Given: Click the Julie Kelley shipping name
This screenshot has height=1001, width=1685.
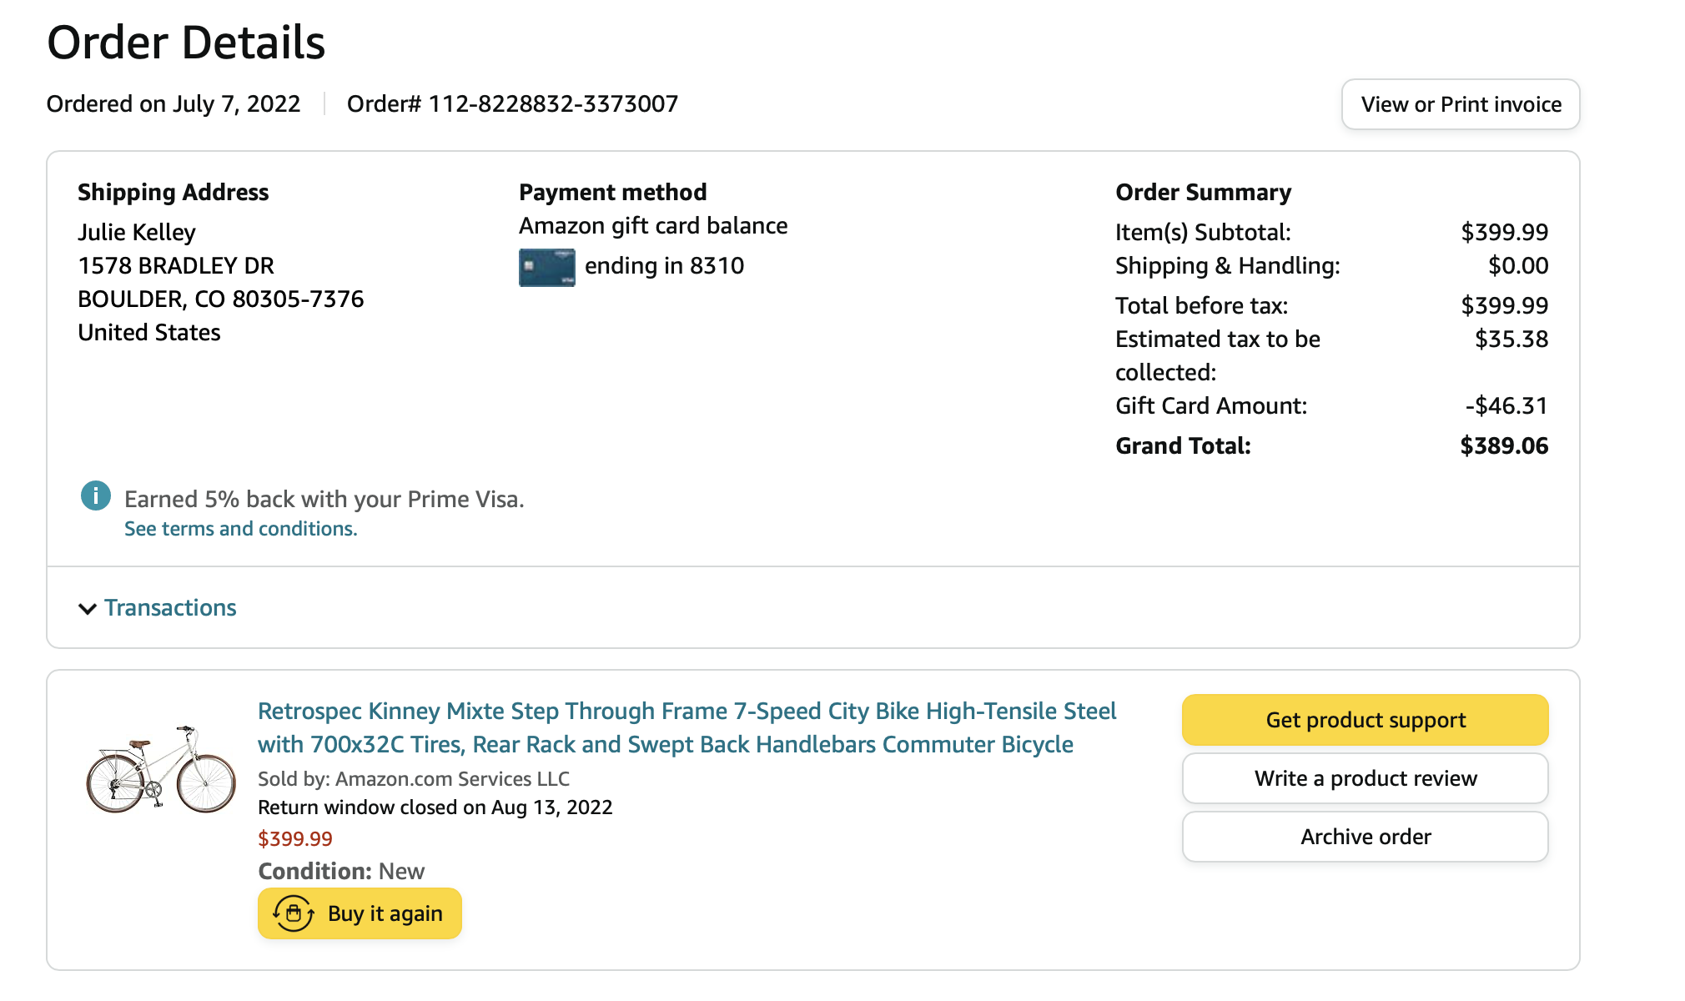Looking at the screenshot, I should pos(137,232).
